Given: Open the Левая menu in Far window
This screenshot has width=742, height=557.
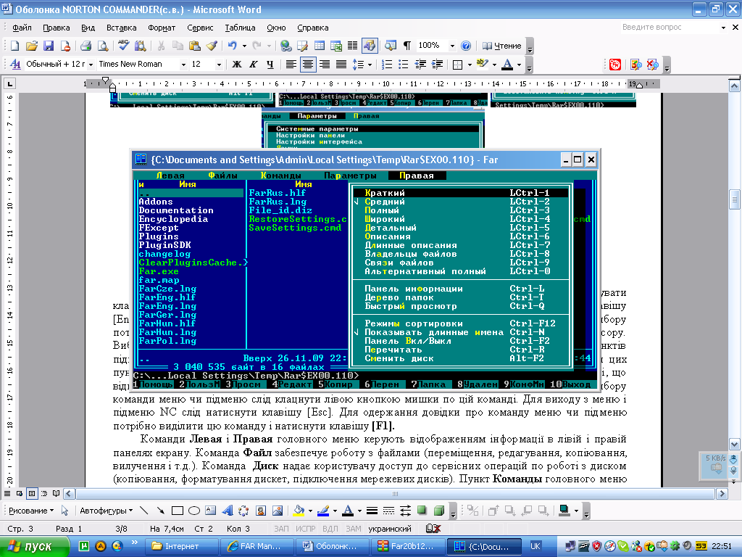Looking at the screenshot, I should pyautogui.click(x=170, y=176).
